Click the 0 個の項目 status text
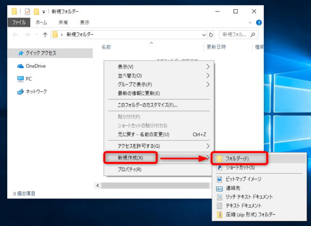311x226 pixels. click(24, 194)
